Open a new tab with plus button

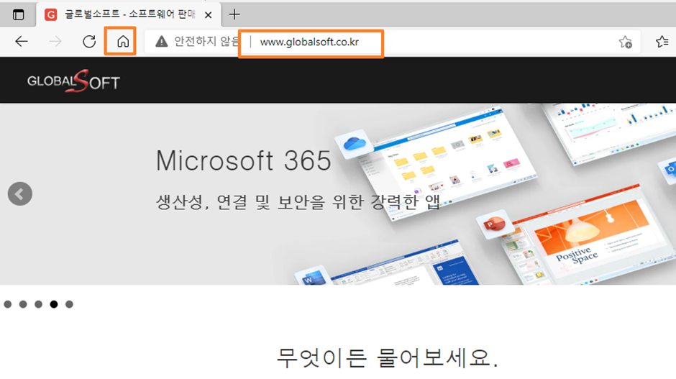click(234, 14)
